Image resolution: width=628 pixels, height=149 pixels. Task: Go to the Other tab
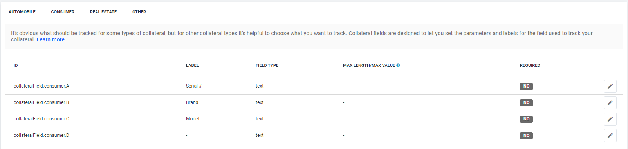[139, 12]
